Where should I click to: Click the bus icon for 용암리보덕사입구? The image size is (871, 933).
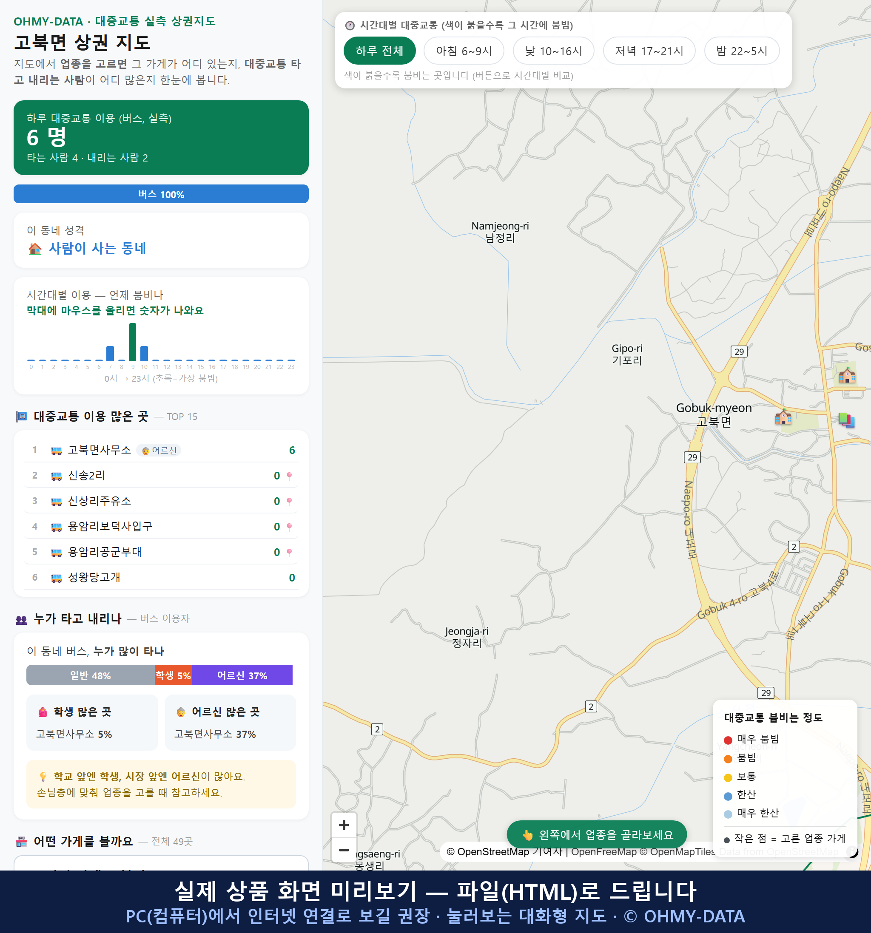tap(56, 527)
